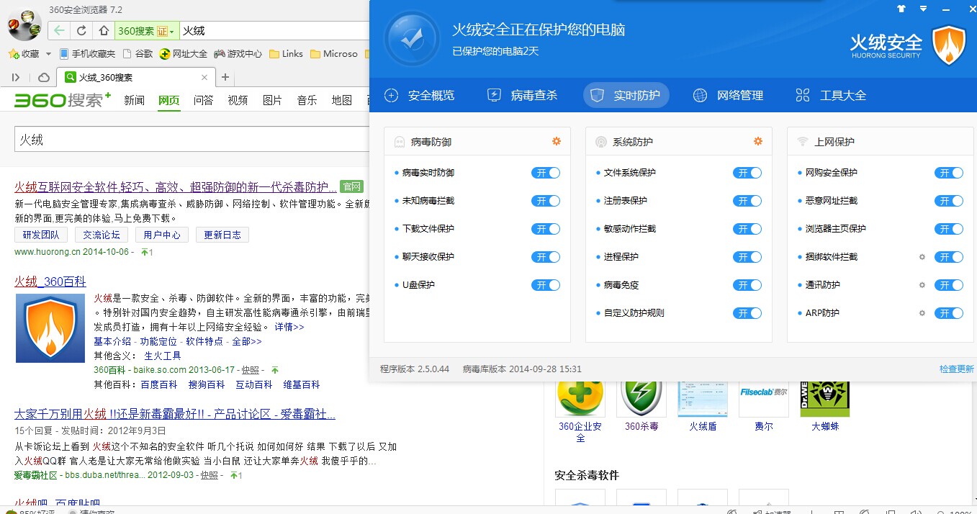Click gear icon next to 捆绑软件拦截
977x514 pixels.
click(922, 257)
